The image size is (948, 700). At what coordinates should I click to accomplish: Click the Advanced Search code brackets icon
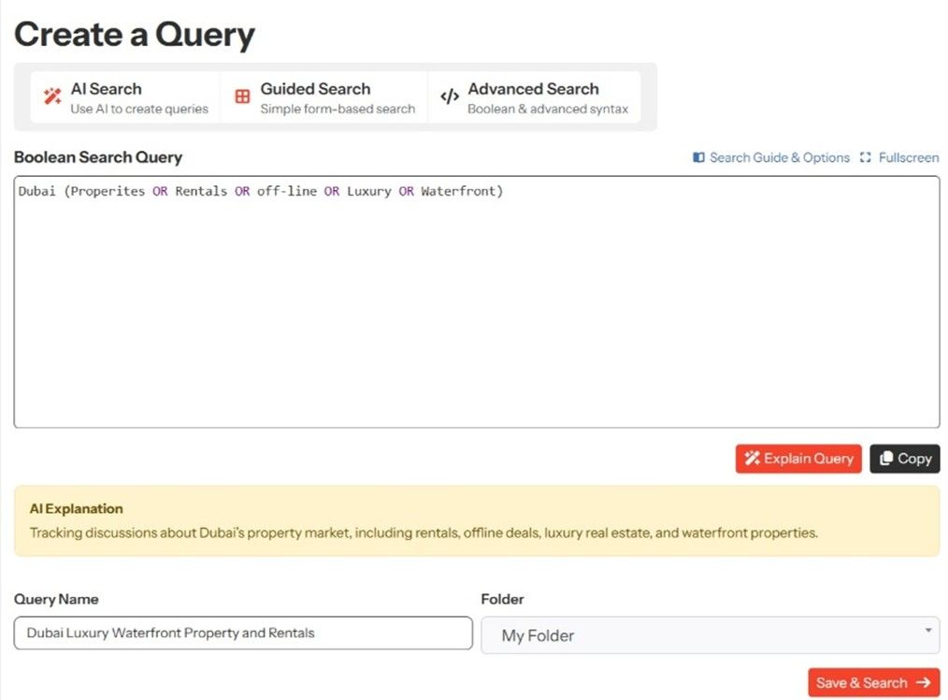point(449,96)
